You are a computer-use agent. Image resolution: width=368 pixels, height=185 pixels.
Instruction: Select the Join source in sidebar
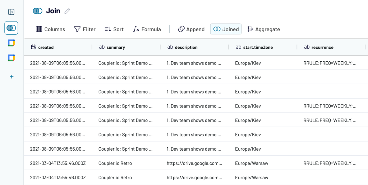tap(11, 28)
